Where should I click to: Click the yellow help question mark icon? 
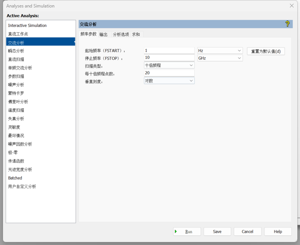pyautogui.click(x=287, y=24)
